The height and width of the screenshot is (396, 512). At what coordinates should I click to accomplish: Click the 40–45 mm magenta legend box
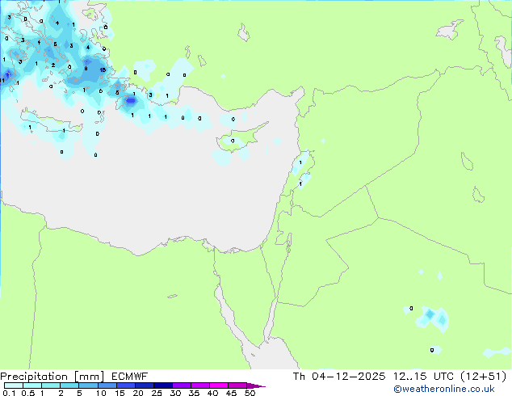[219, 385]
